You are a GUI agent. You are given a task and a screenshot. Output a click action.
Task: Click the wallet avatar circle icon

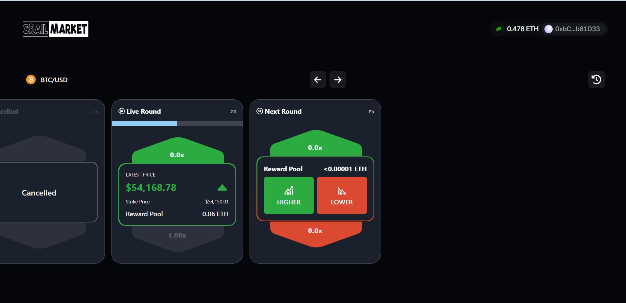[x=548, y=29]
